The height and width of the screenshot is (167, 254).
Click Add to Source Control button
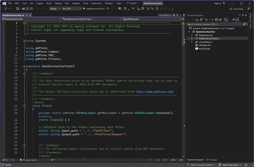201,165
